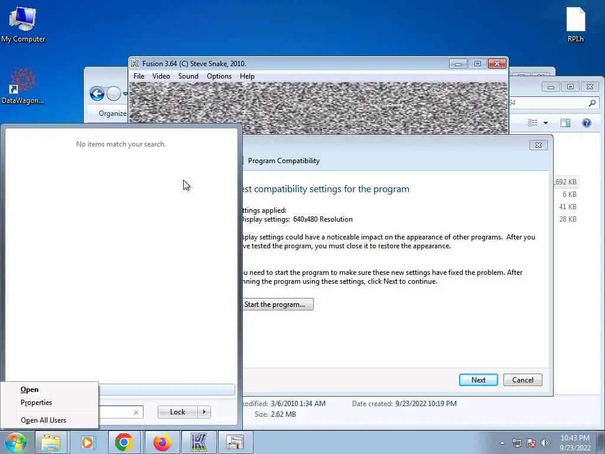The height and width of the screenshot is (454, 605).
Task: Click the Explorer search magnifier icon
Action: coord(592,103)
